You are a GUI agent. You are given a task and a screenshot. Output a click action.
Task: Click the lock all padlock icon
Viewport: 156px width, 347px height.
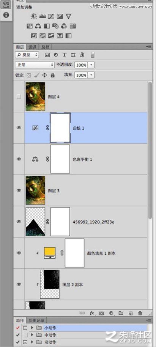click(x=52, y=75)
